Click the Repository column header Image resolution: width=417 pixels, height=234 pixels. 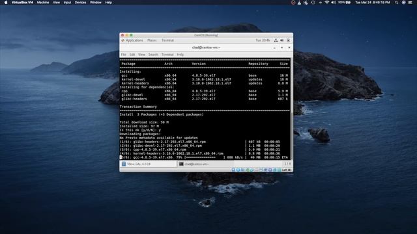tap(258, 64)
